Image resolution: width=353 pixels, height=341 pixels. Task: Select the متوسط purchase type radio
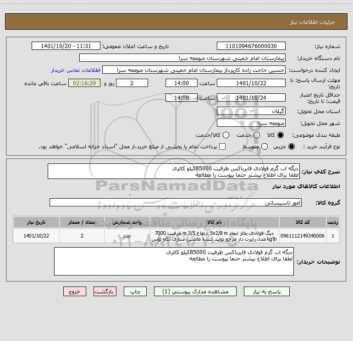(265, 146)
